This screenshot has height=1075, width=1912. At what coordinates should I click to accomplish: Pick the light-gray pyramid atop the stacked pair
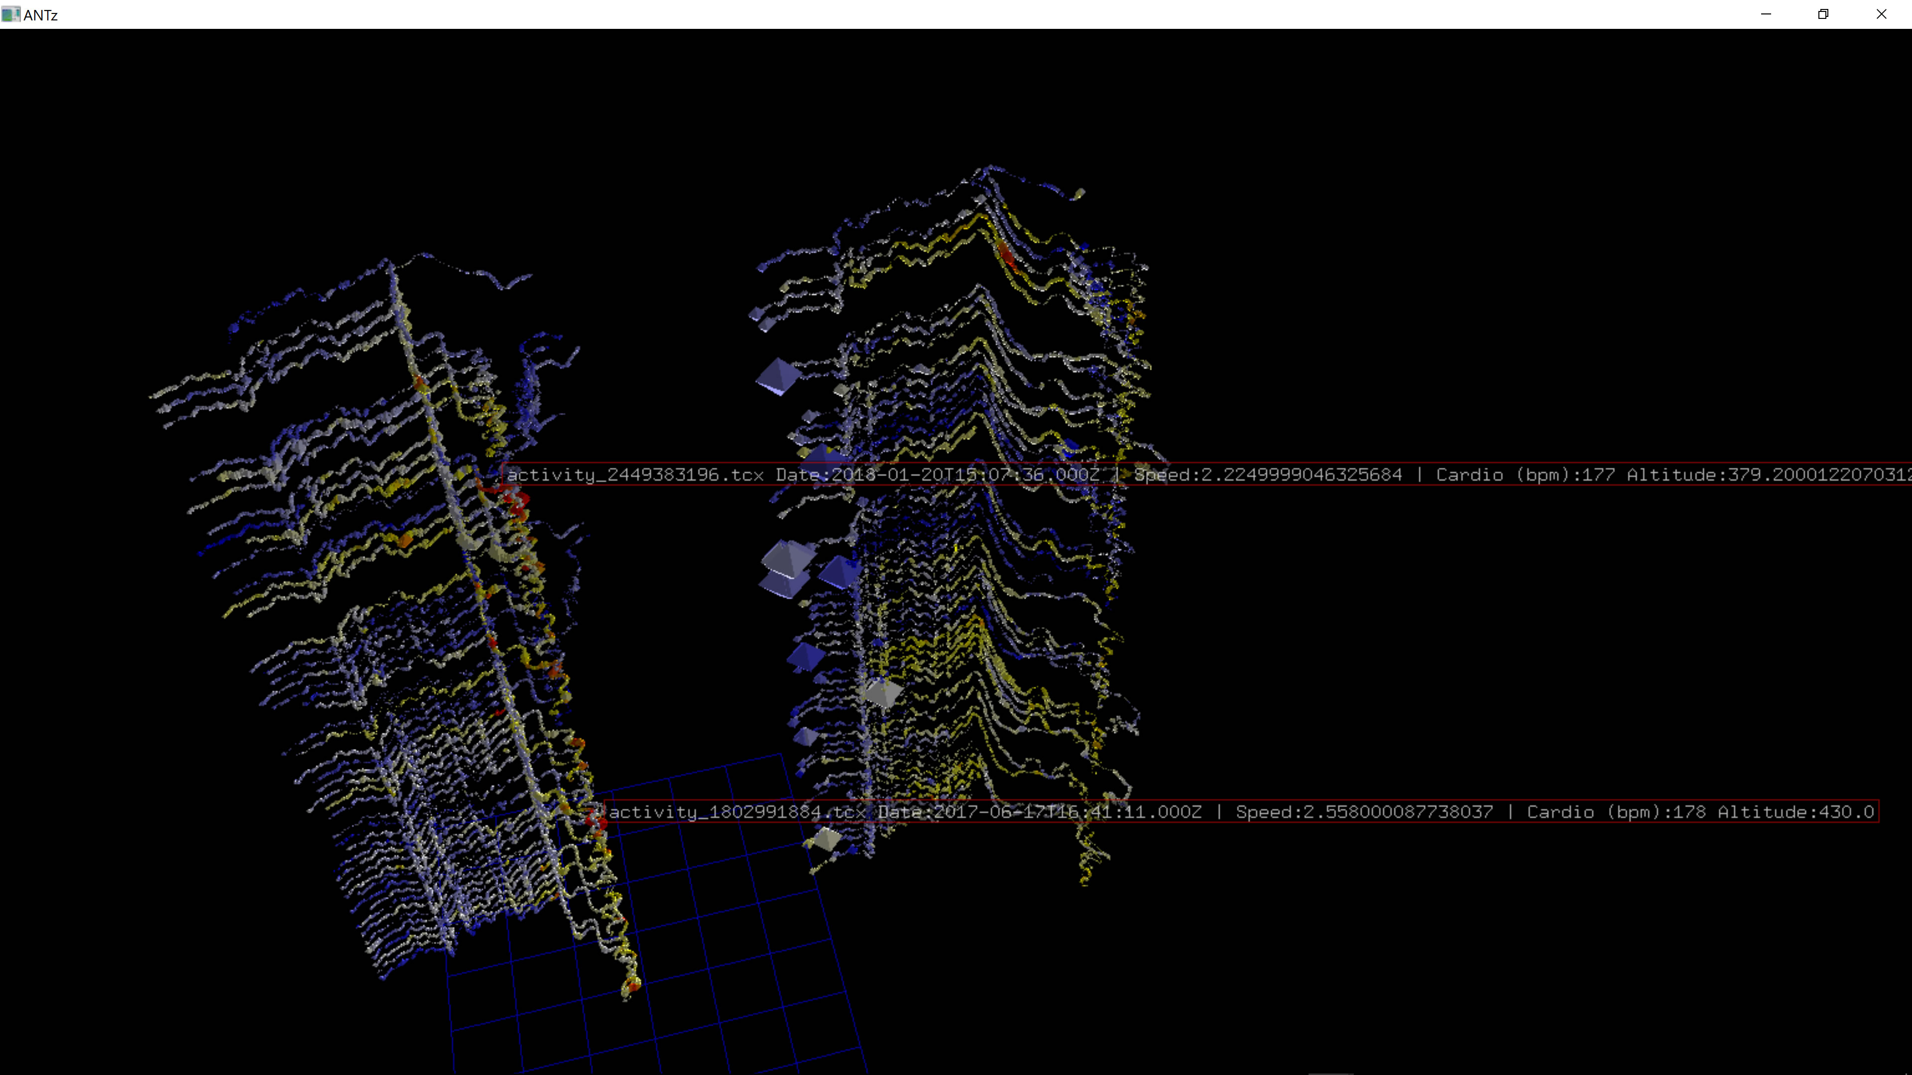pyautogui.click(x=788, y=557)
